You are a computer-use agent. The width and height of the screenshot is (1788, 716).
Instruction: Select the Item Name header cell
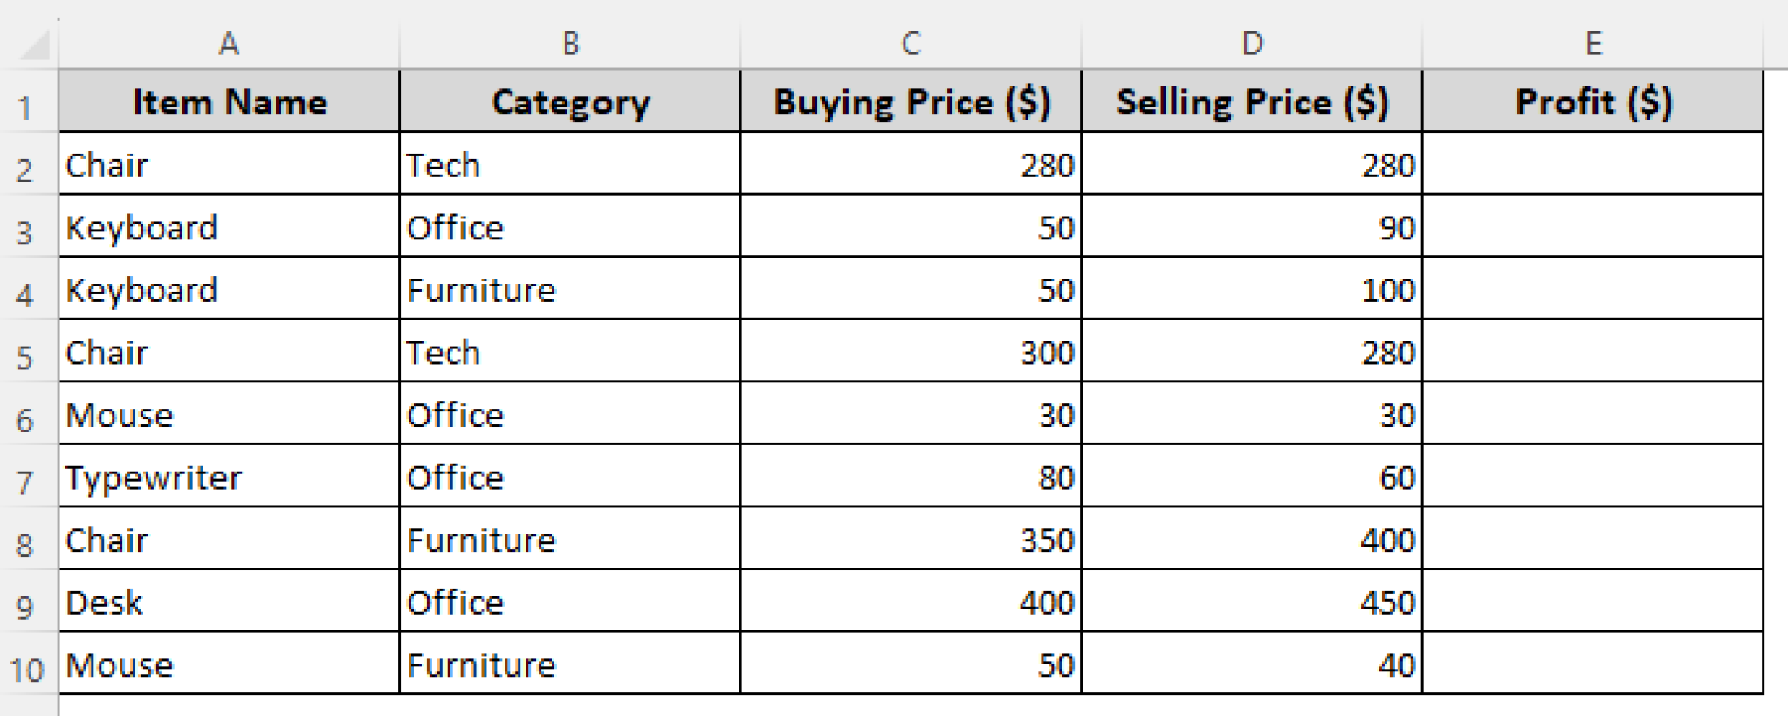coord(227,101)
